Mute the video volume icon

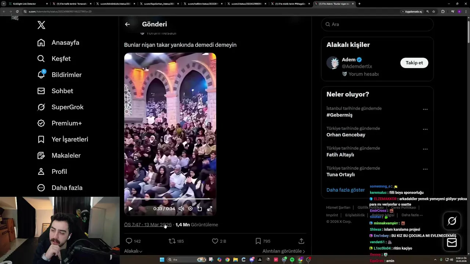click(181, 209)
